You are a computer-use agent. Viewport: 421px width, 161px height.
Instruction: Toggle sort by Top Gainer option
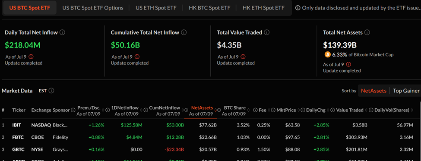tap(406, 91)
